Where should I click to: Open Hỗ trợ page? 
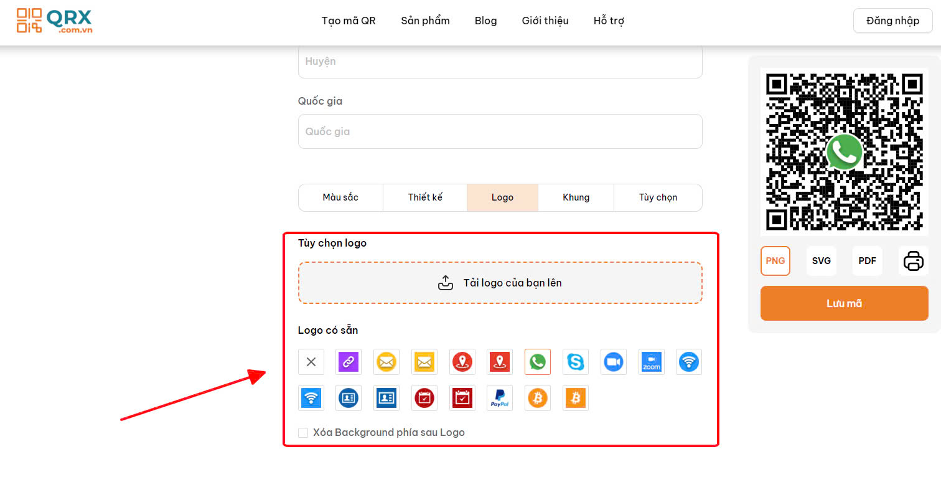609,21
